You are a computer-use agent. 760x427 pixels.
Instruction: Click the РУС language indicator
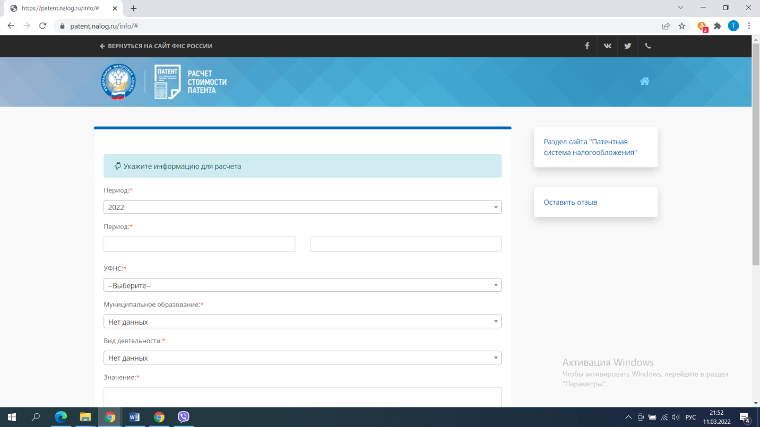pyautogui.click(x=690, y=417)
